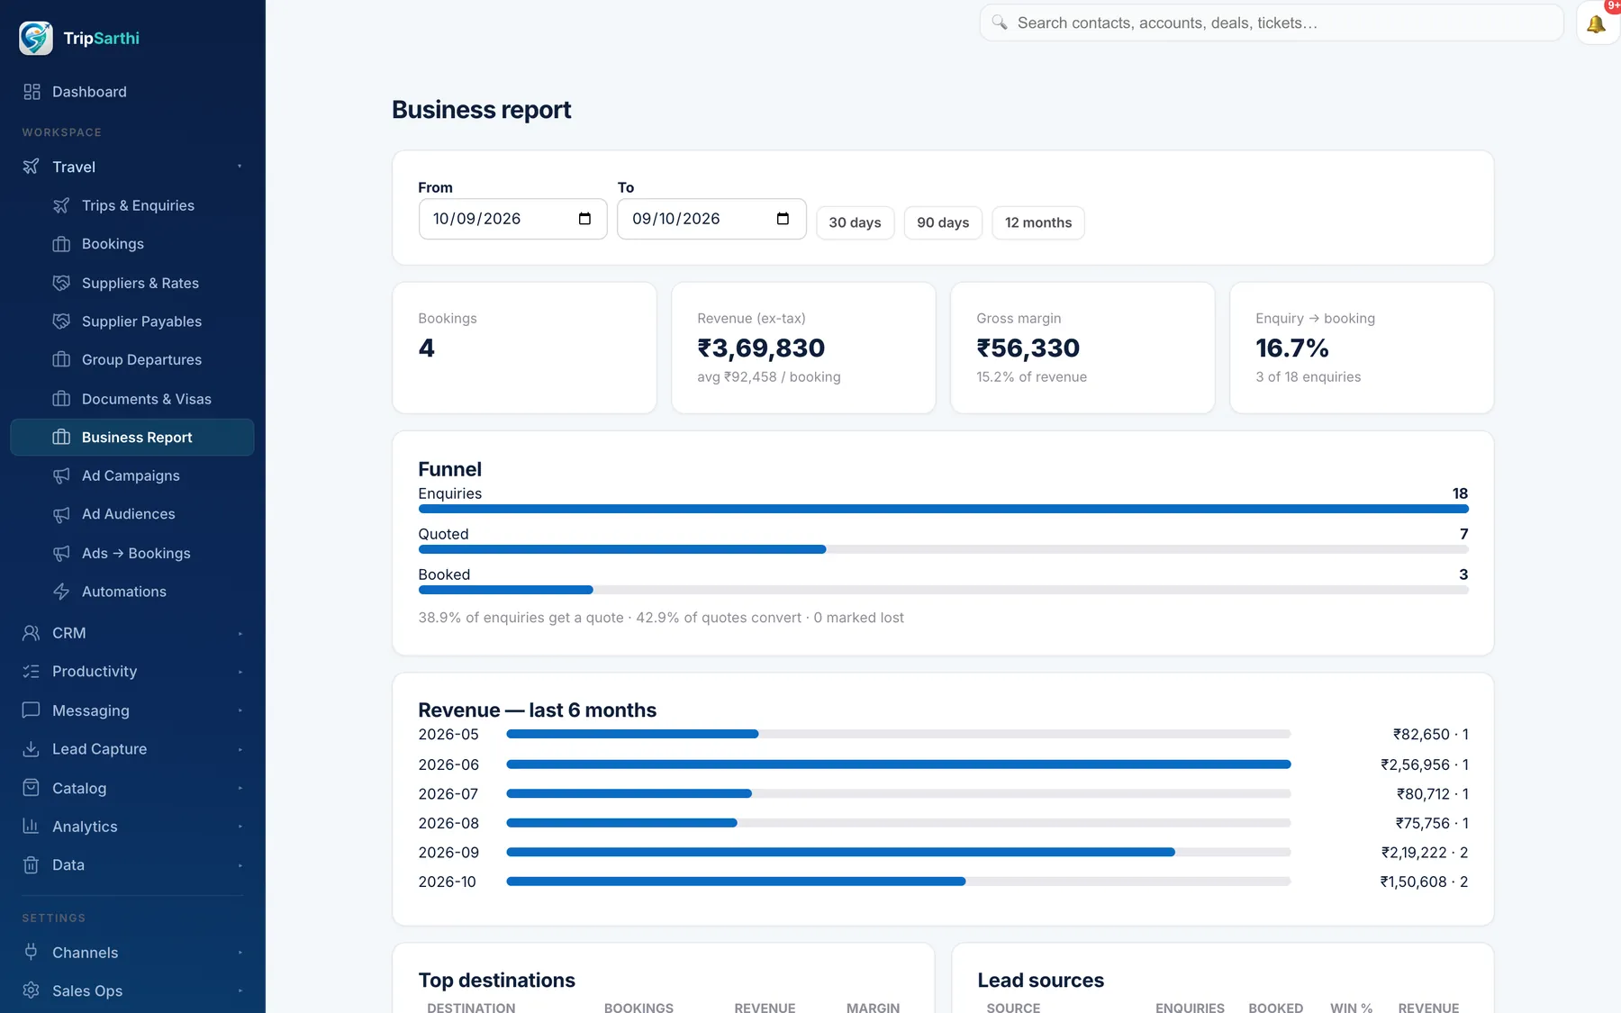
Task: Click the Enquiries funnel progress bar
Action: click(x=943, y=509)
